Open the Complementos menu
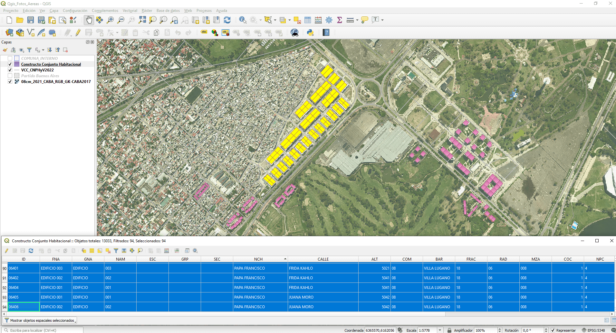This screenshot has height=333, width=616. [105, 11]
